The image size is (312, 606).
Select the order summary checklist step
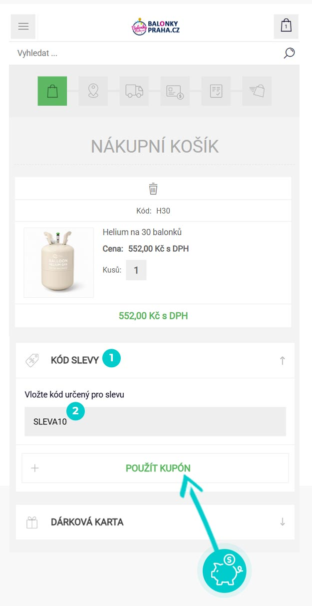[216, 91]
